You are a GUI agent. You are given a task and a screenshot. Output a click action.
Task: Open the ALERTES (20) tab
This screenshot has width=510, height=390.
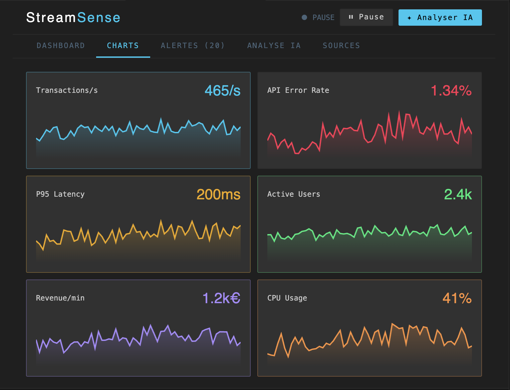193,45
